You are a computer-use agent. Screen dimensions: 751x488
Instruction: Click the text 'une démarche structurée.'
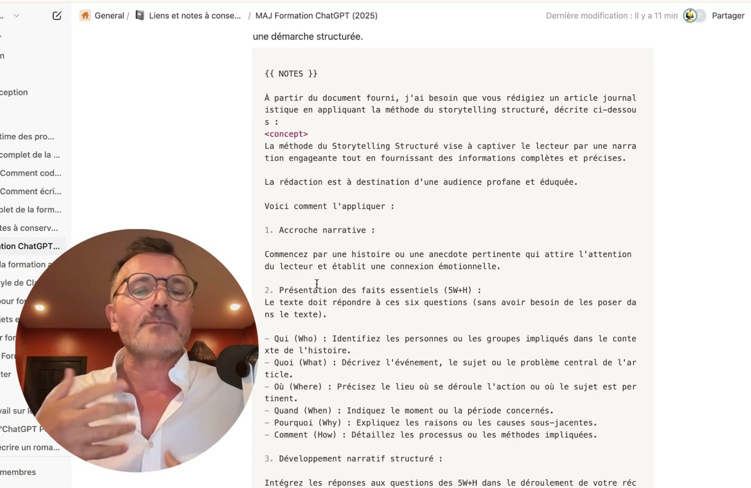click(x=308, y=36)
